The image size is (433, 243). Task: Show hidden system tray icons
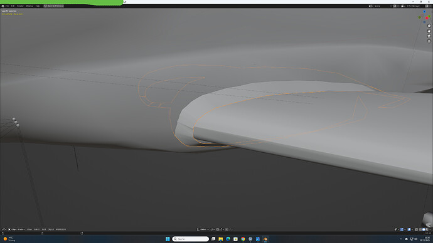401,239
